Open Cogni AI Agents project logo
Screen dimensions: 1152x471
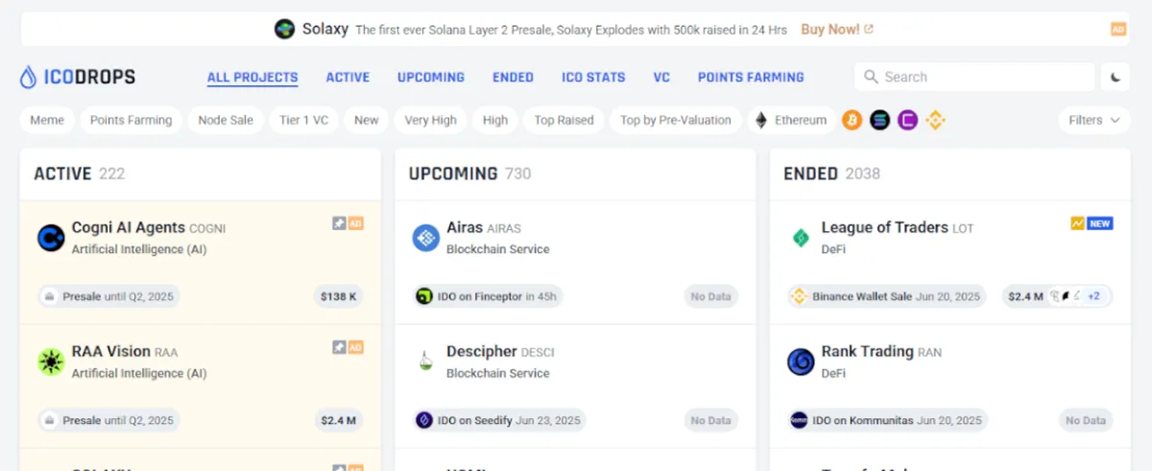coord(51,238)
